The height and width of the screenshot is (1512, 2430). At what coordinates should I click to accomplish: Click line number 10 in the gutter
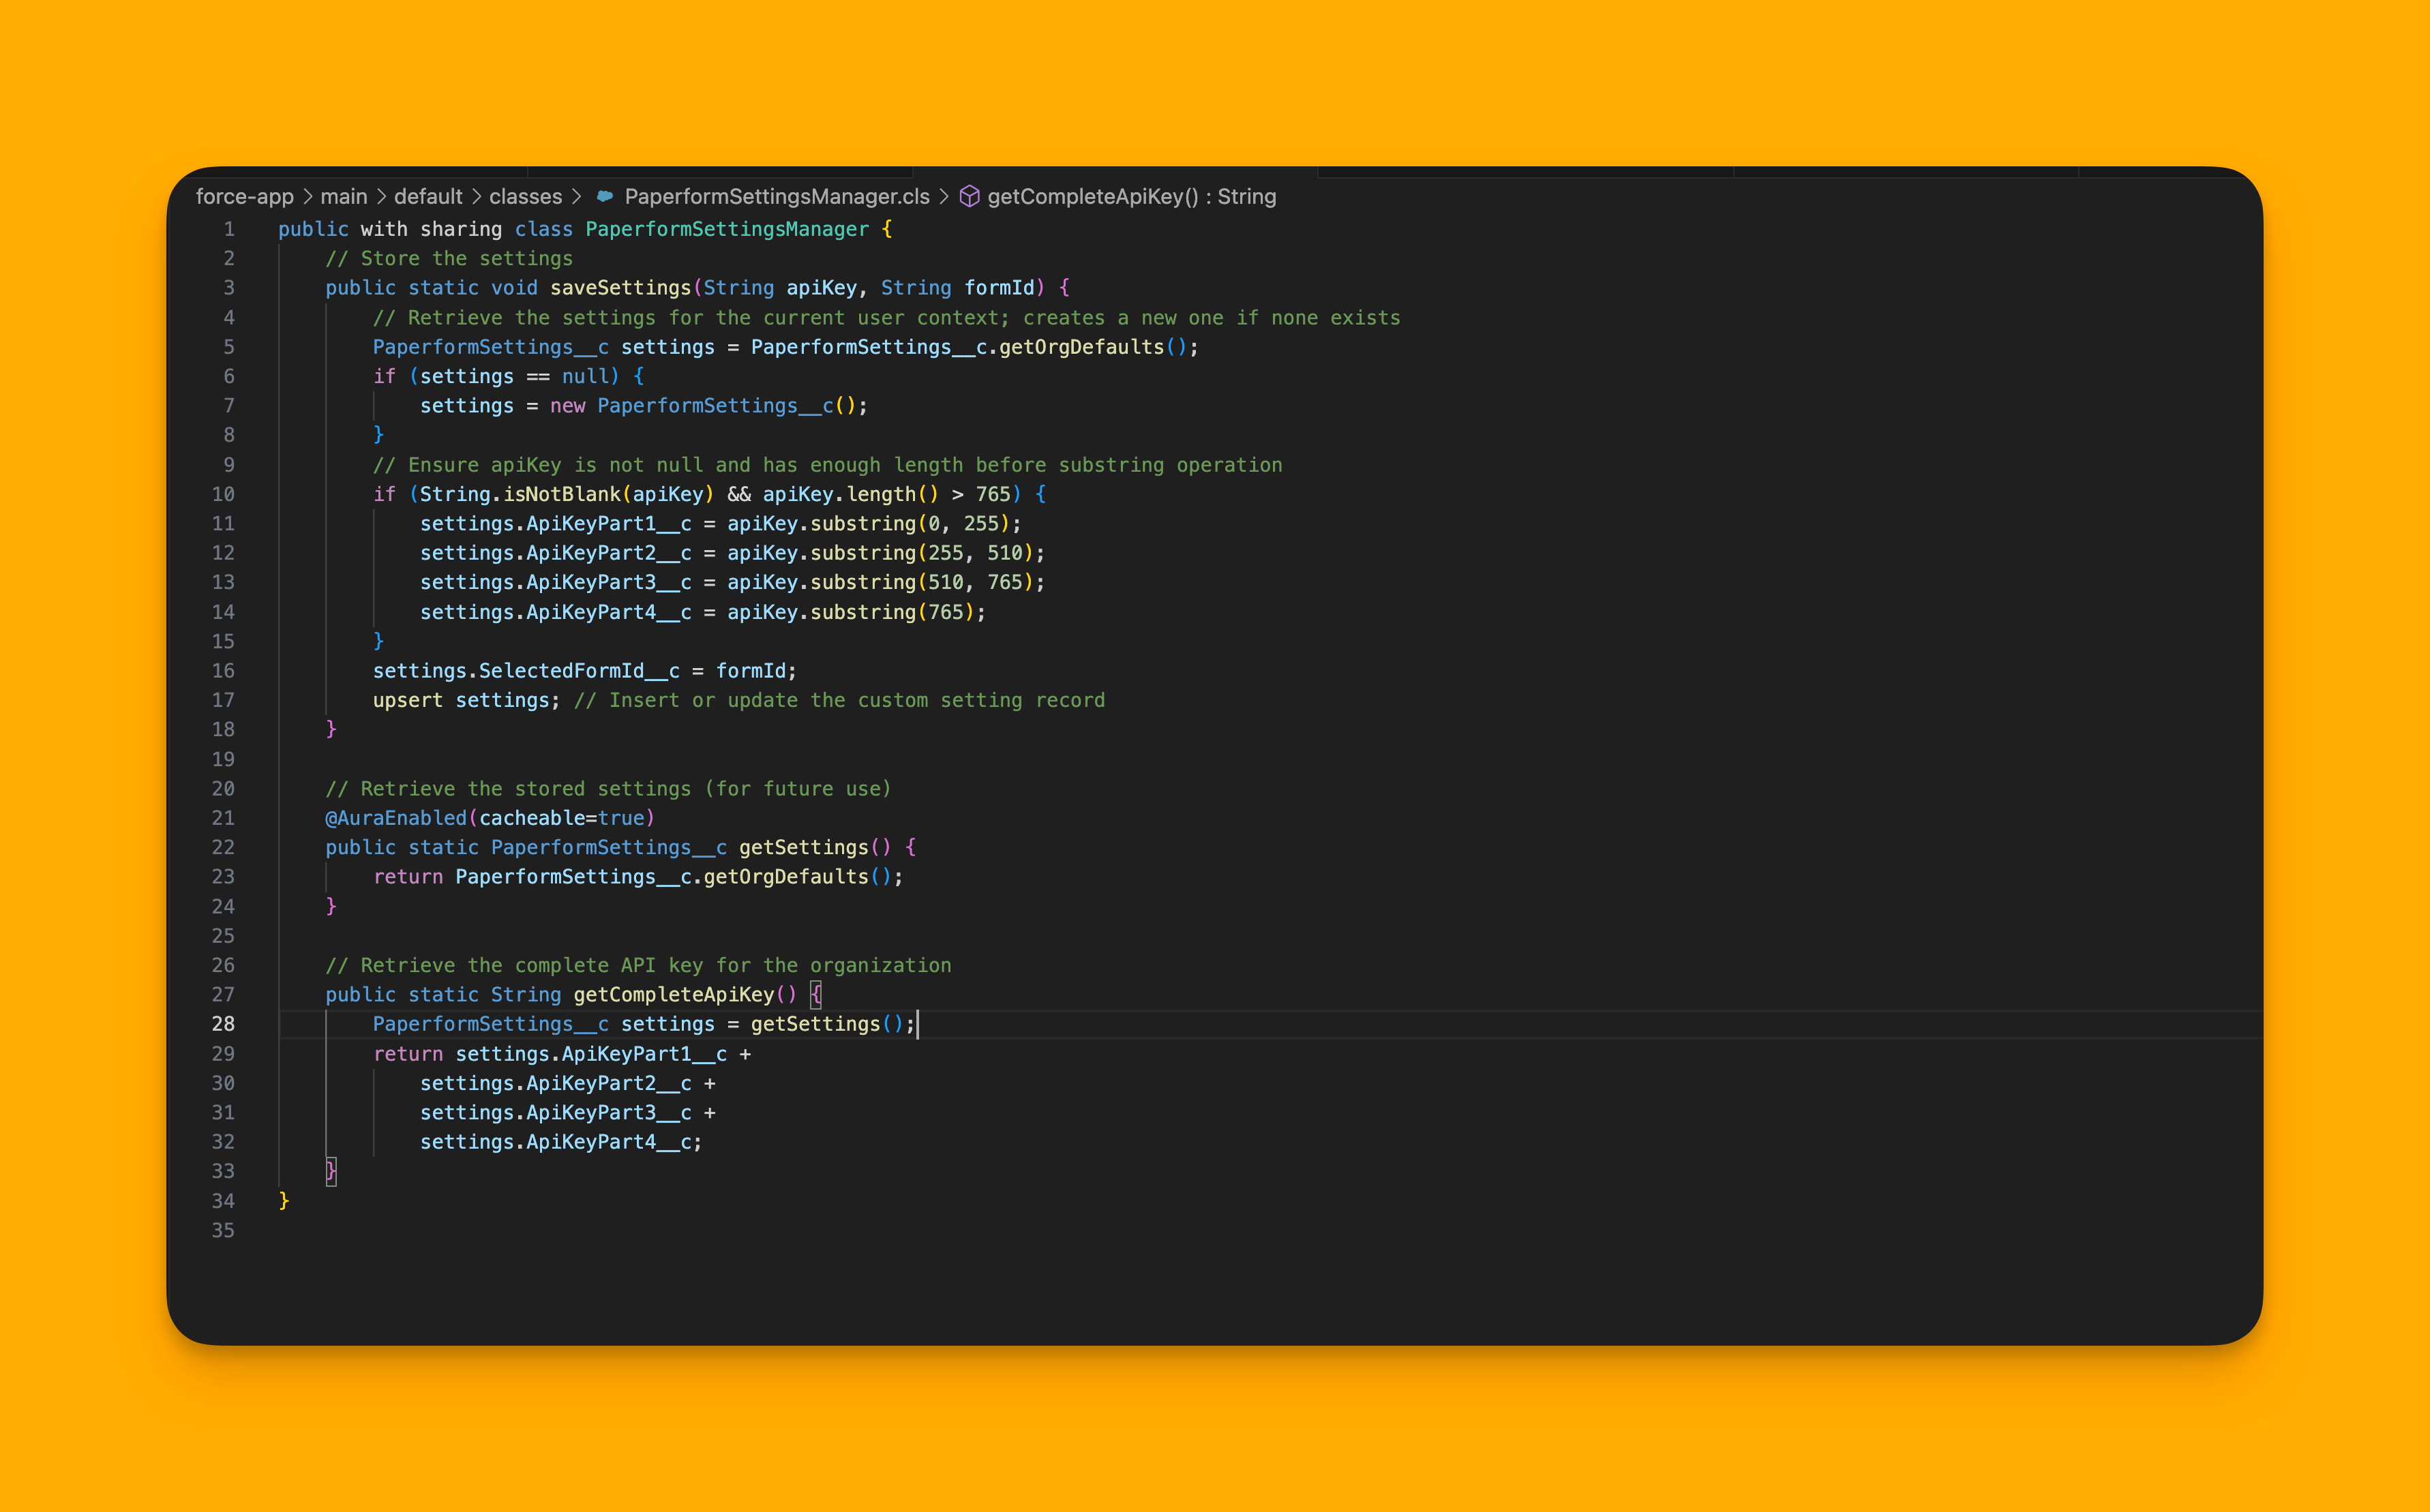224,494
